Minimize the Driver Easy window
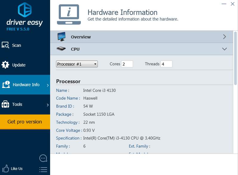The width and height of the screenshot is (238, 175). coord(224,4)
